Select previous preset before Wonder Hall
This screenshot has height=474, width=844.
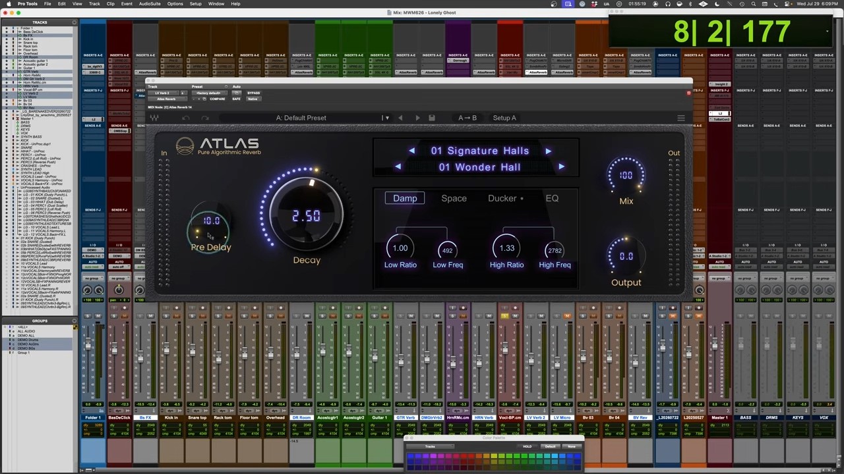click(398, 167)
